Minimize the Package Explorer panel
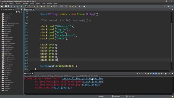This screenshot has height=98, width=174. click(19, 9)
